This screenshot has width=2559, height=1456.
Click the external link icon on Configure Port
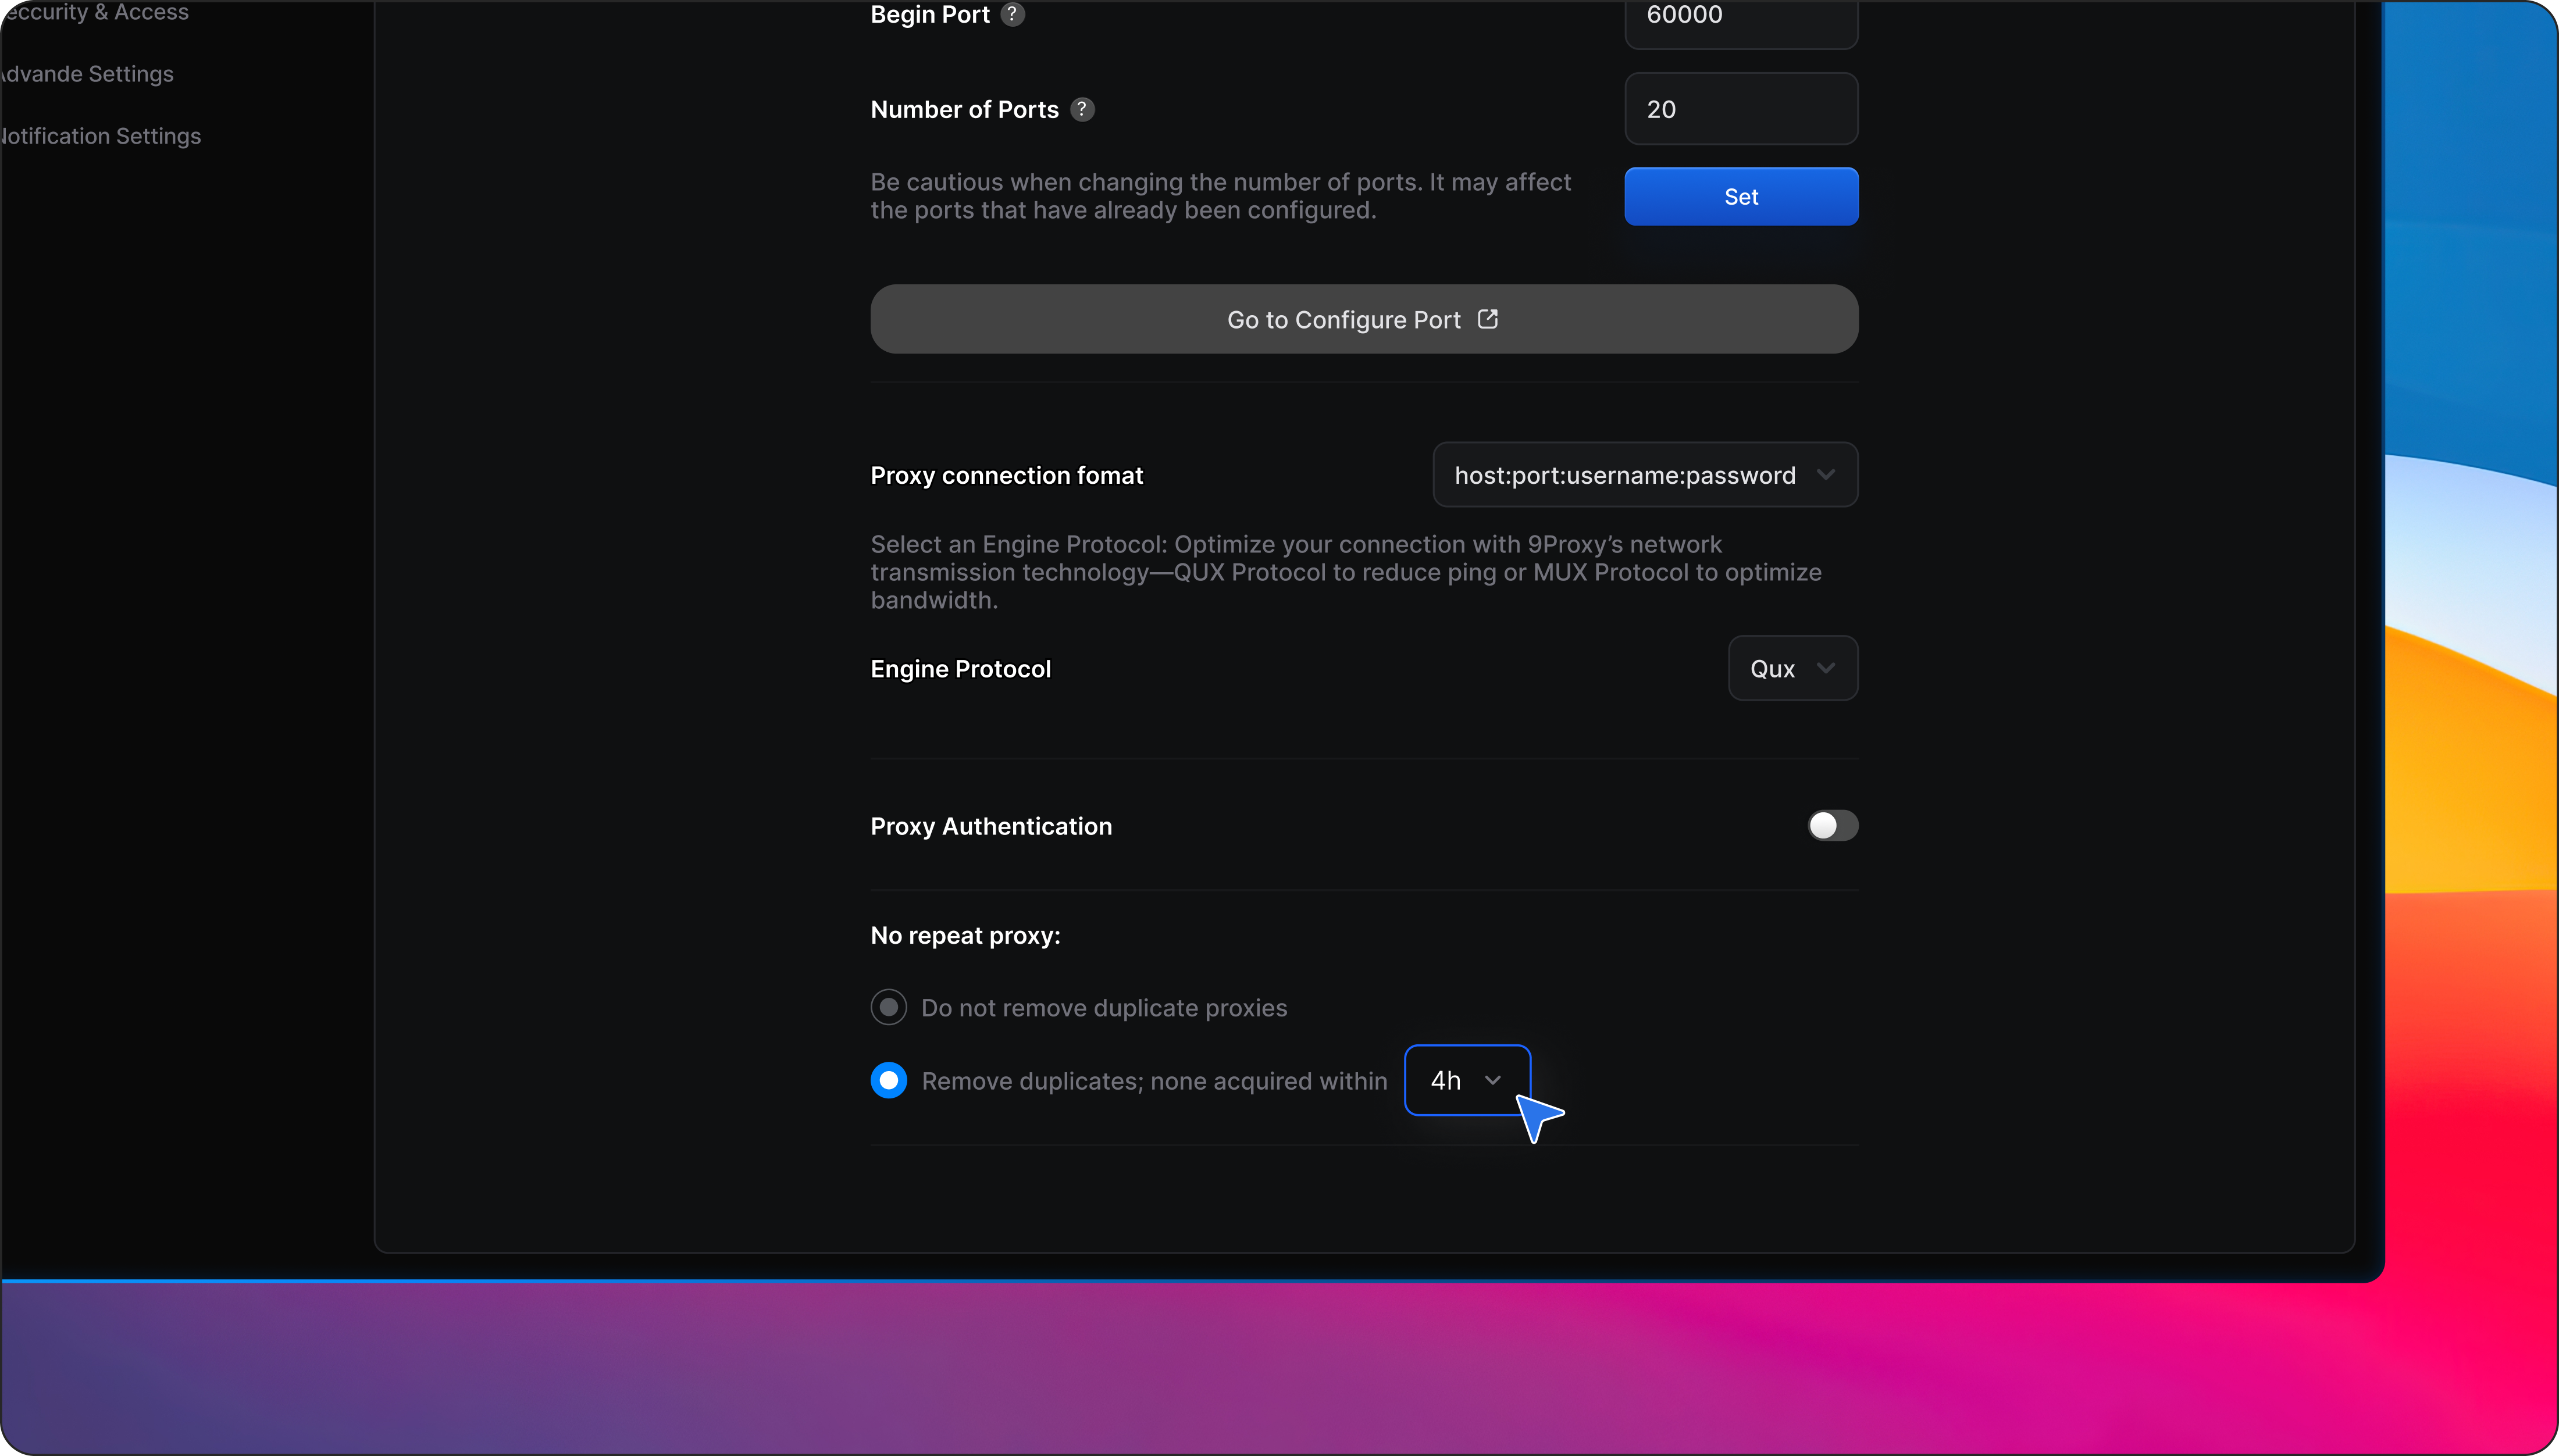click(1487, 319)
